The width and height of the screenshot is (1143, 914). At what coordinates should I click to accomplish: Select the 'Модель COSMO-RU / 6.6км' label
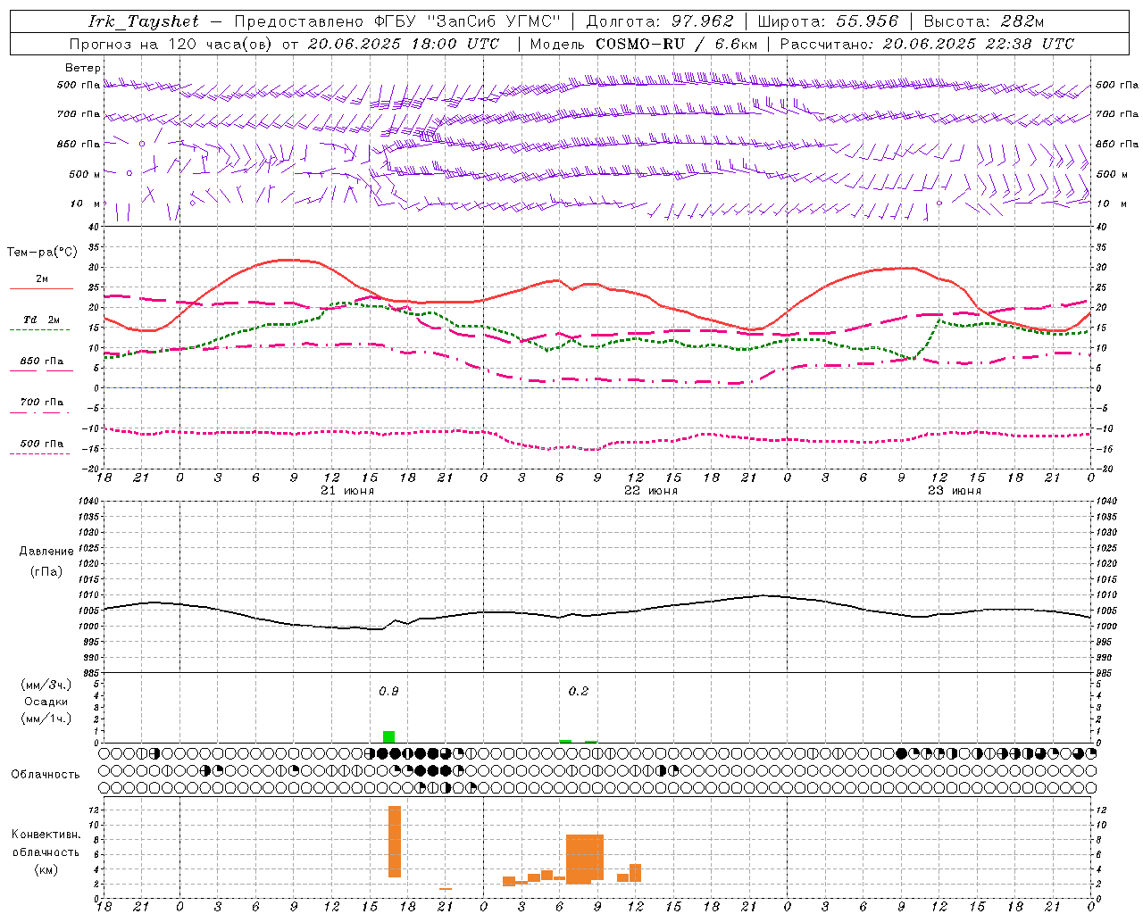[644, 44]
